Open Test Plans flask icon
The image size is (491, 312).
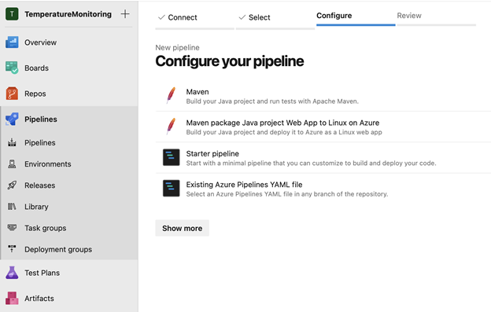(12, 273)
